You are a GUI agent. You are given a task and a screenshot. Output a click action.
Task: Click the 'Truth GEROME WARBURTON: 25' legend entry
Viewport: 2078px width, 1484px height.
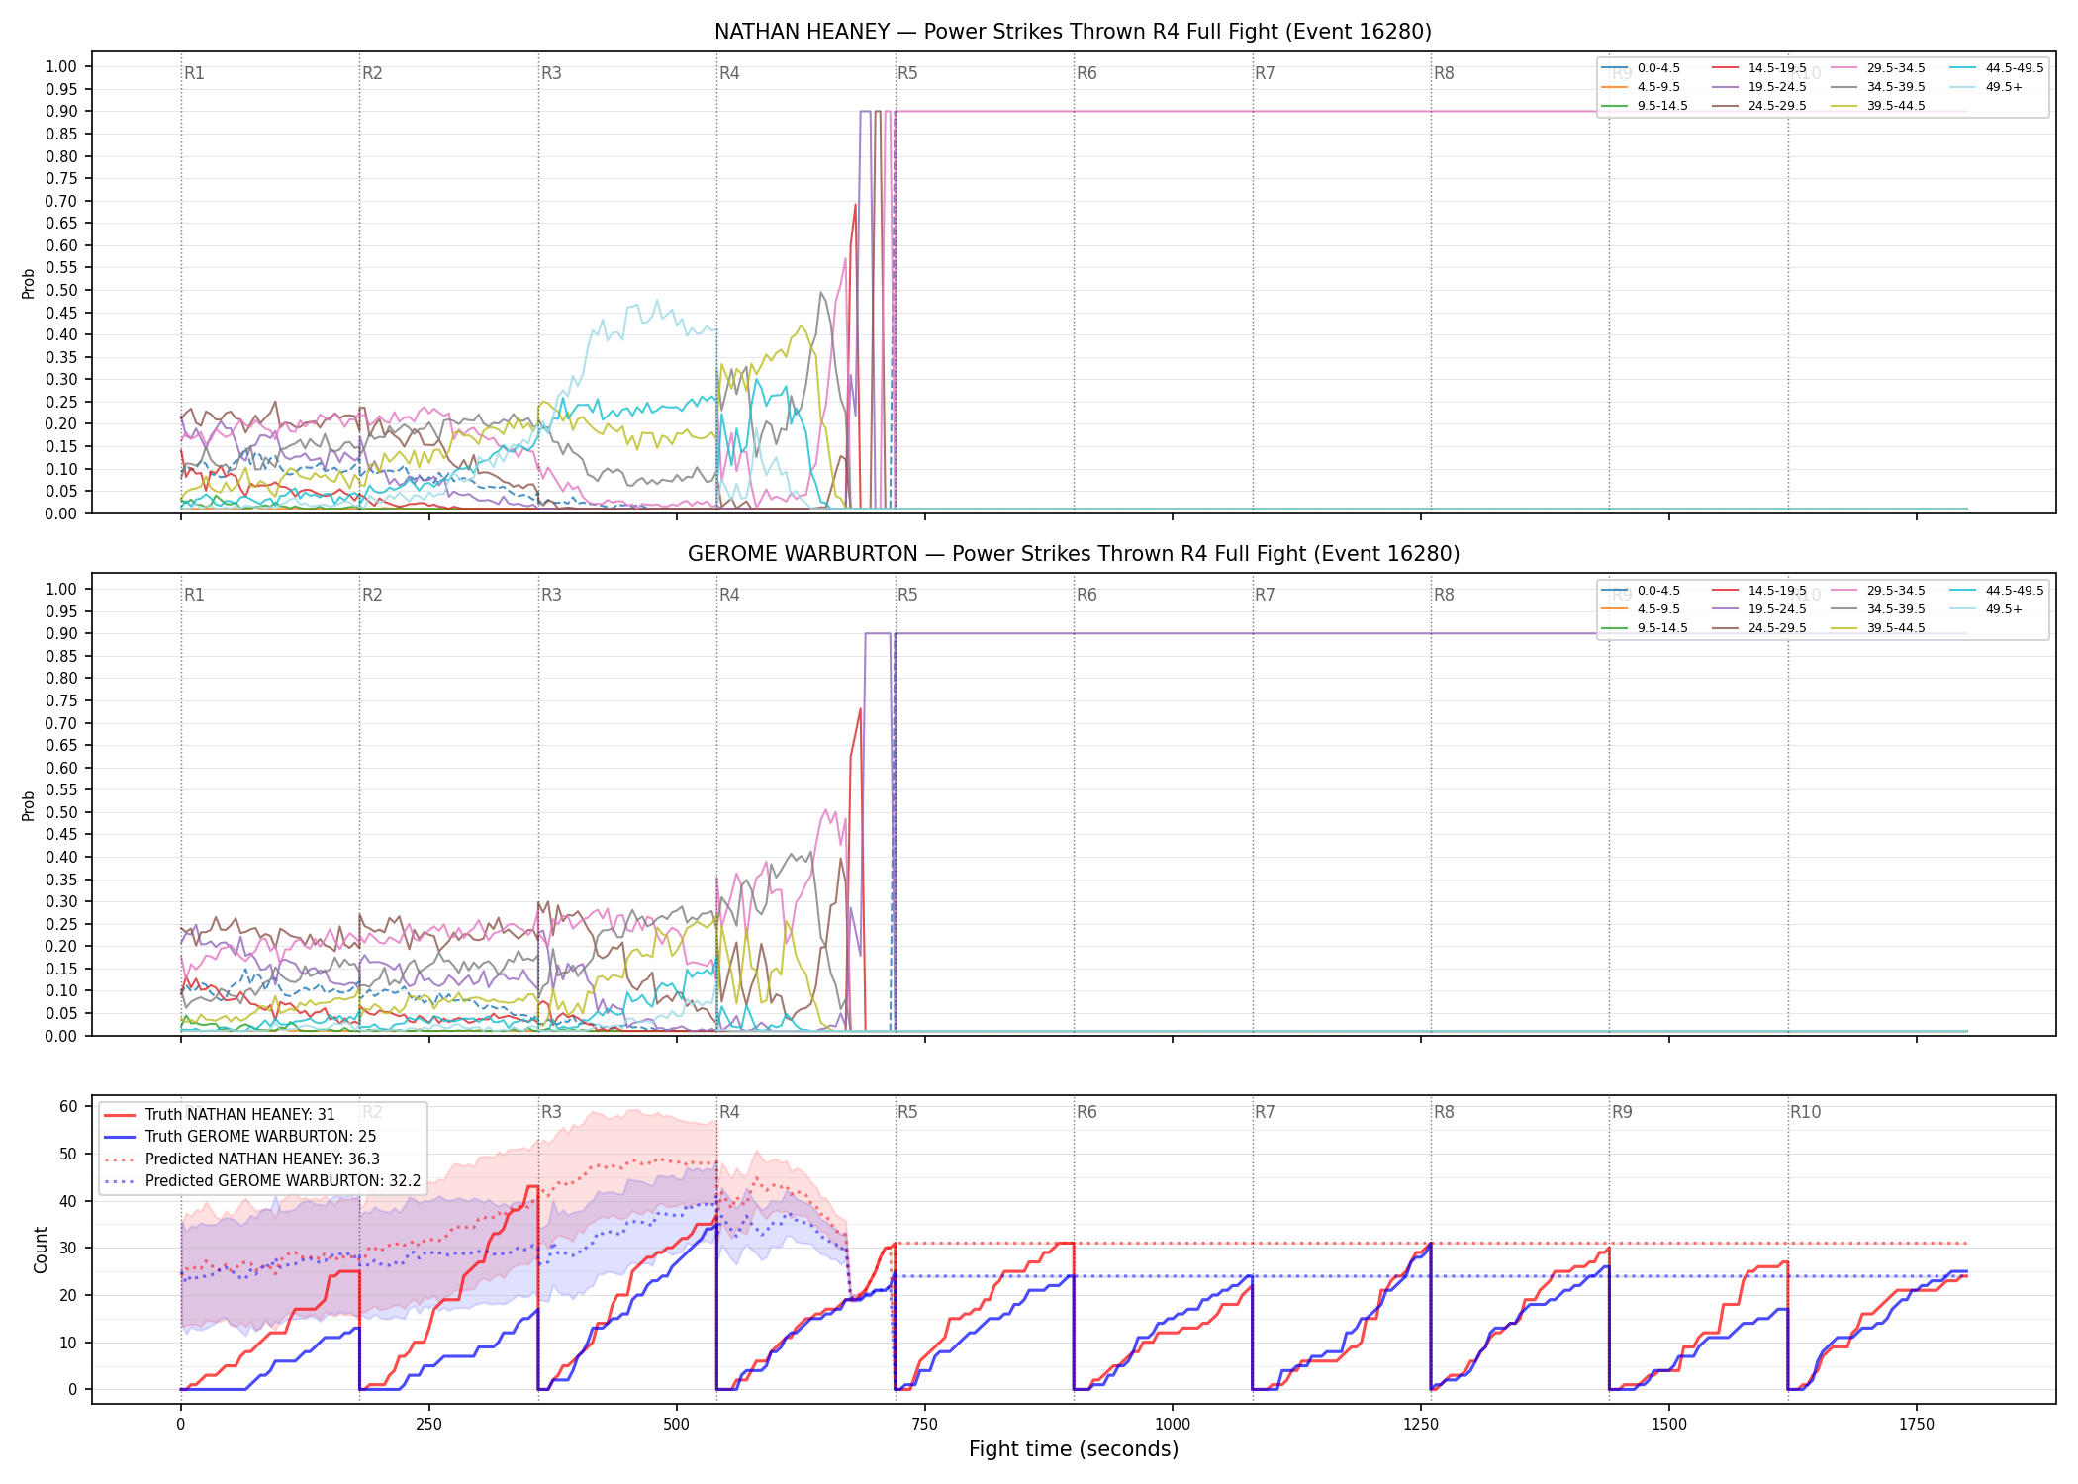[x=240, y=1137]
